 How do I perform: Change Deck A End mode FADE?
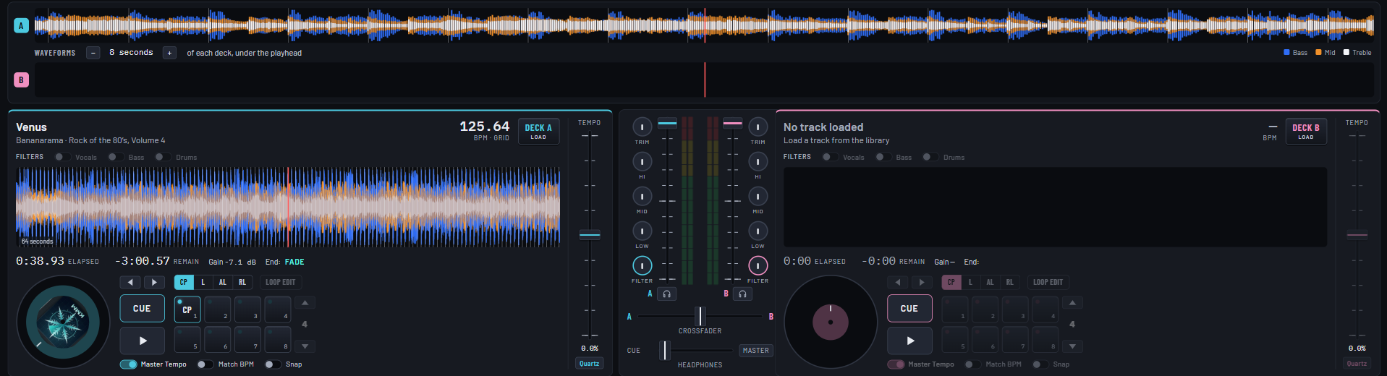point(294,262)
